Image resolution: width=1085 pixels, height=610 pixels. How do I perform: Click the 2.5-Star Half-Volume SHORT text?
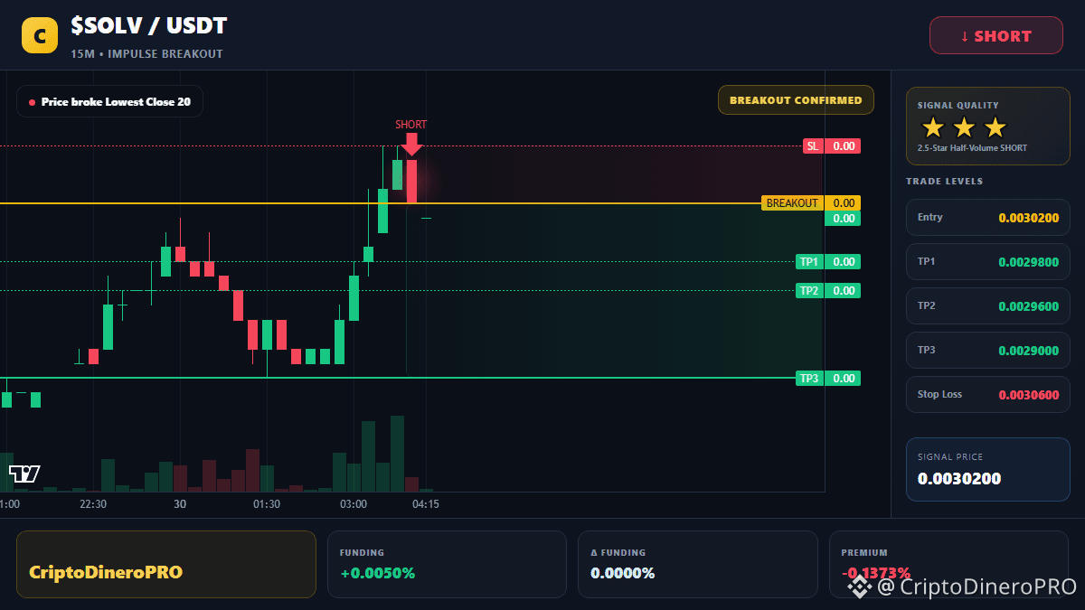pos(972,148)
